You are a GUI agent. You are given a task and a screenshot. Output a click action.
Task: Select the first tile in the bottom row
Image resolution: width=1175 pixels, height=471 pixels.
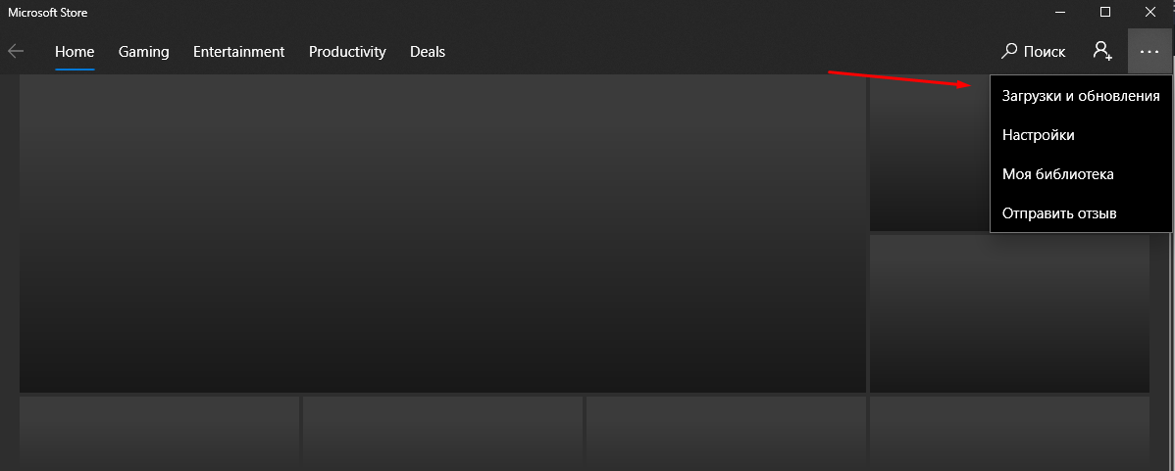(x=159, y=433)
